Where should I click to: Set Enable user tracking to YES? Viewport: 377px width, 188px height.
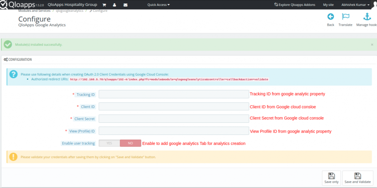[109, 143]
